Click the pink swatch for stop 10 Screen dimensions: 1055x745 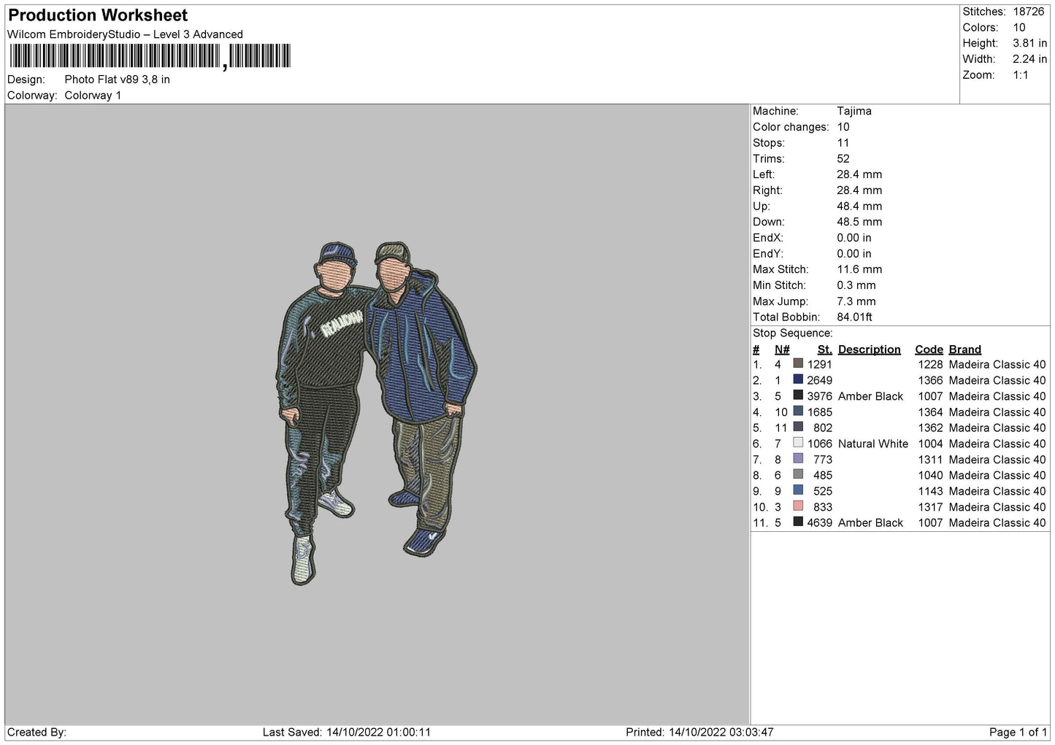click(798, 506)
